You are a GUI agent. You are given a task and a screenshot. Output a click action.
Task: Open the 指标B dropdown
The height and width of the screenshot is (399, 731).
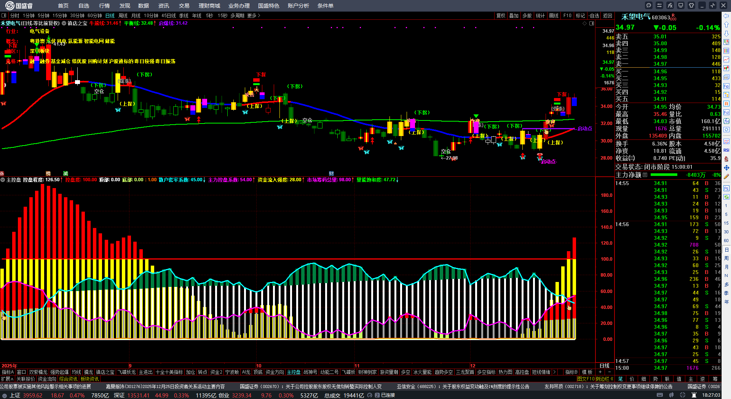(571, 372)
